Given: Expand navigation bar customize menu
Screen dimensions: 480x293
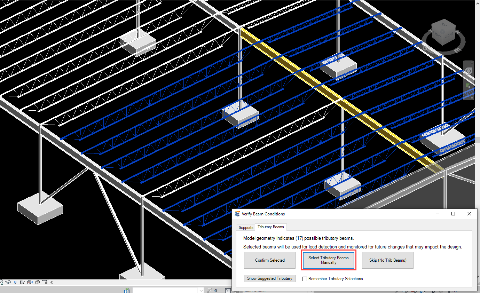Looking at the screenshot, I should (472, 98).
